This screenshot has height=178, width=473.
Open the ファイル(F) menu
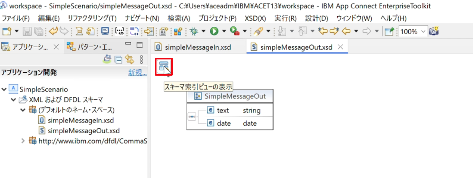tap(16, 18)
